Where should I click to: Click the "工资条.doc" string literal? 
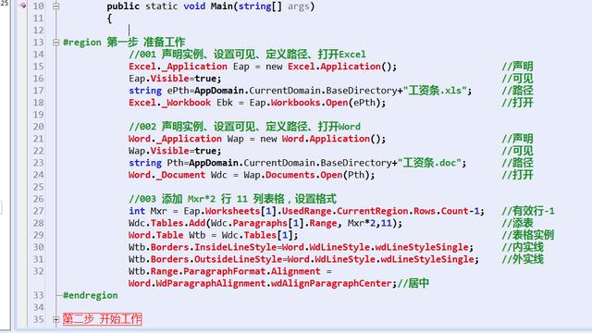[429, 163]
